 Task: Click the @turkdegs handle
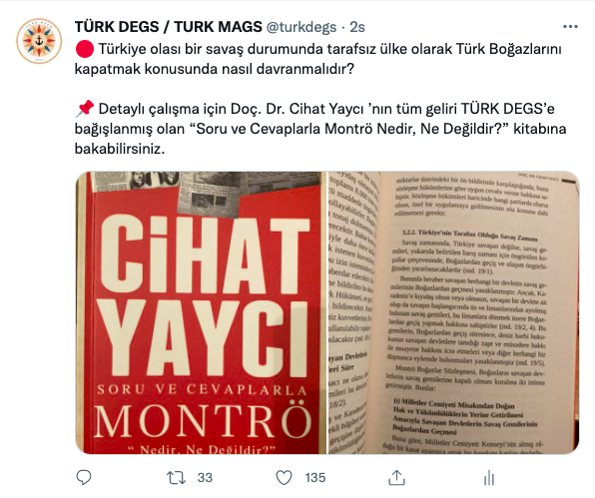click(x=301, y=27)
